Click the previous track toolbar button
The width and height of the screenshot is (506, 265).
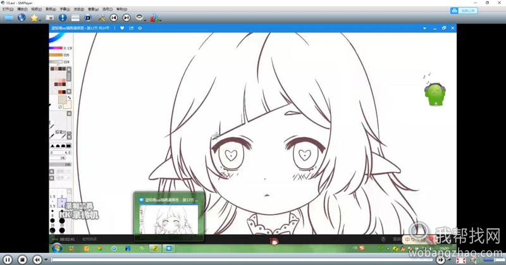[114, 18]
